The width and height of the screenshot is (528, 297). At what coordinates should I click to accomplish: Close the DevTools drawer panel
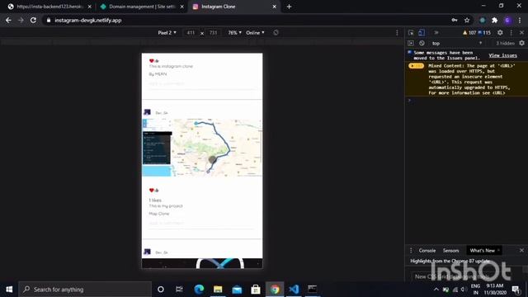(x=521, y=251)
